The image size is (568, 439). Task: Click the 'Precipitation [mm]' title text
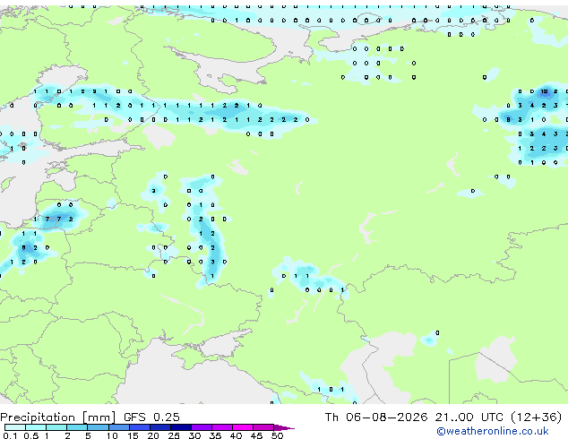[58, 417]
